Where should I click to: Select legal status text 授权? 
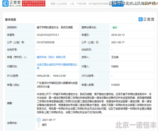coord(44,125)
